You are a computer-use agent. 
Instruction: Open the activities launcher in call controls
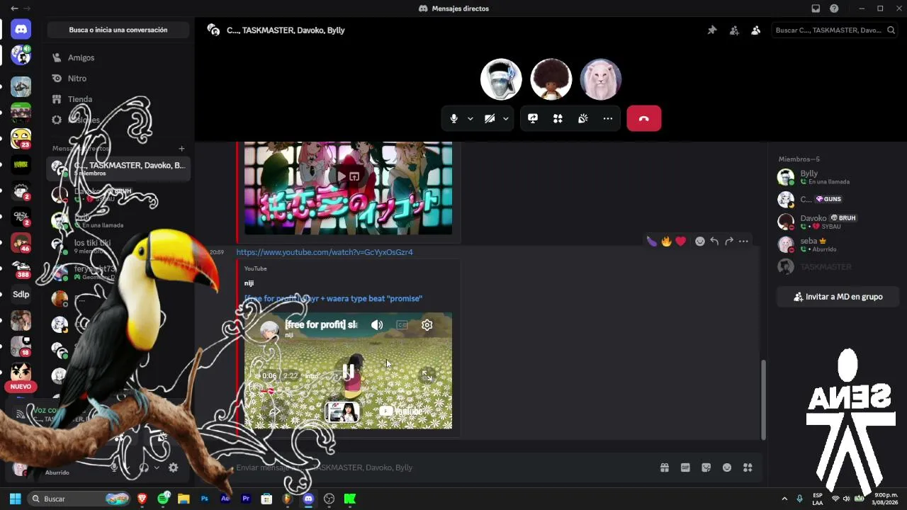tap(558, 119)
